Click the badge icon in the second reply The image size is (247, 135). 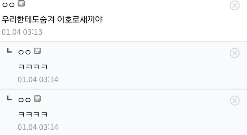[38, 98]
